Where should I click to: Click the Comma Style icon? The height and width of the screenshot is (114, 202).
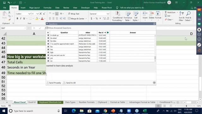point(100,19)
